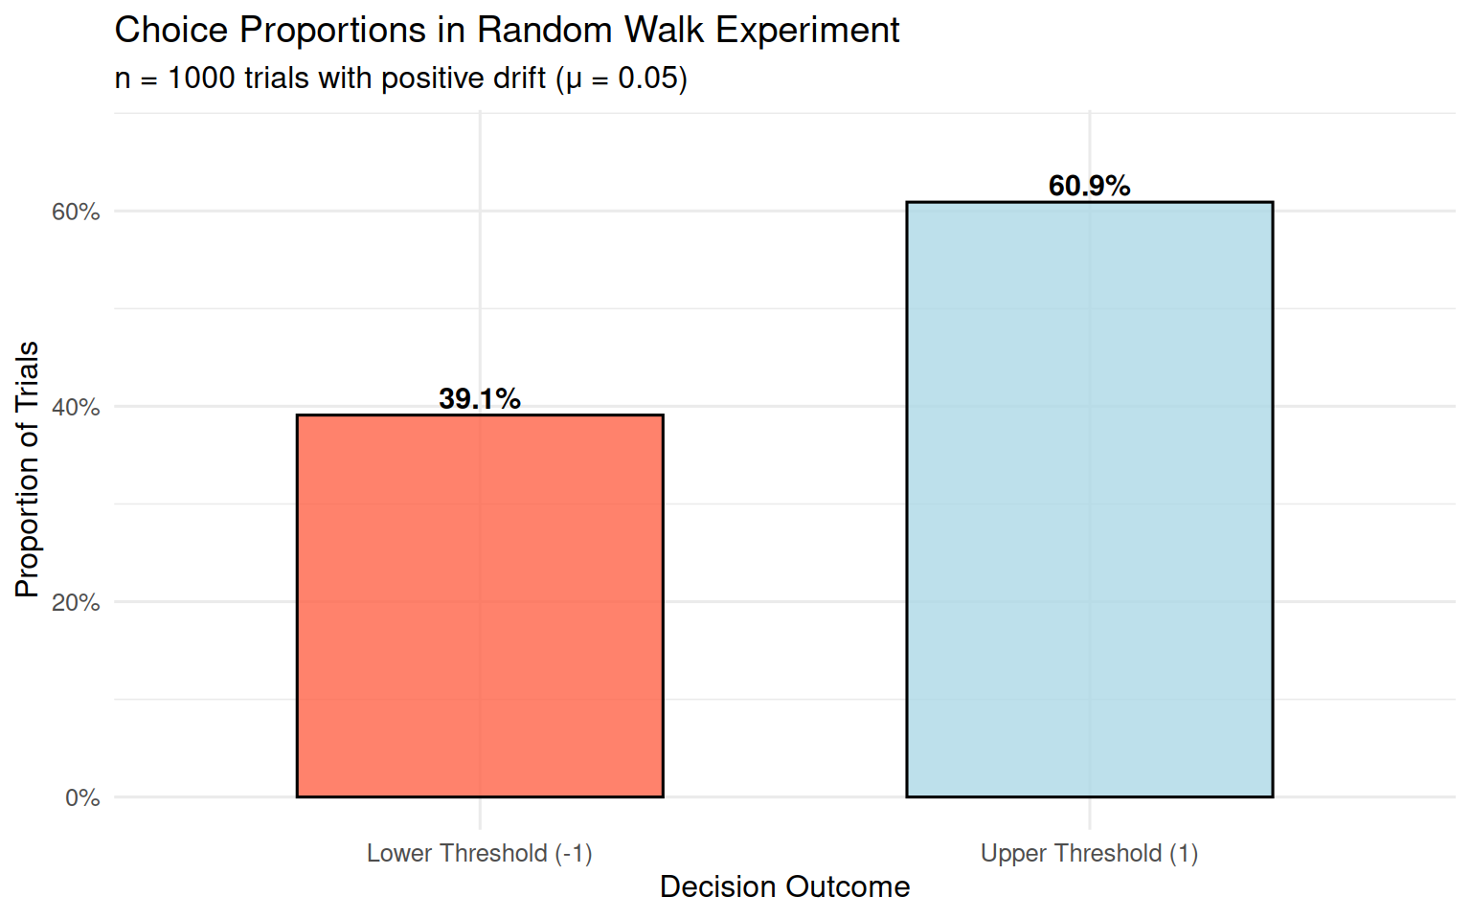
Task: Click the subtitle mentioning n = 1000 trials
Action: click(x=400, y=78)
